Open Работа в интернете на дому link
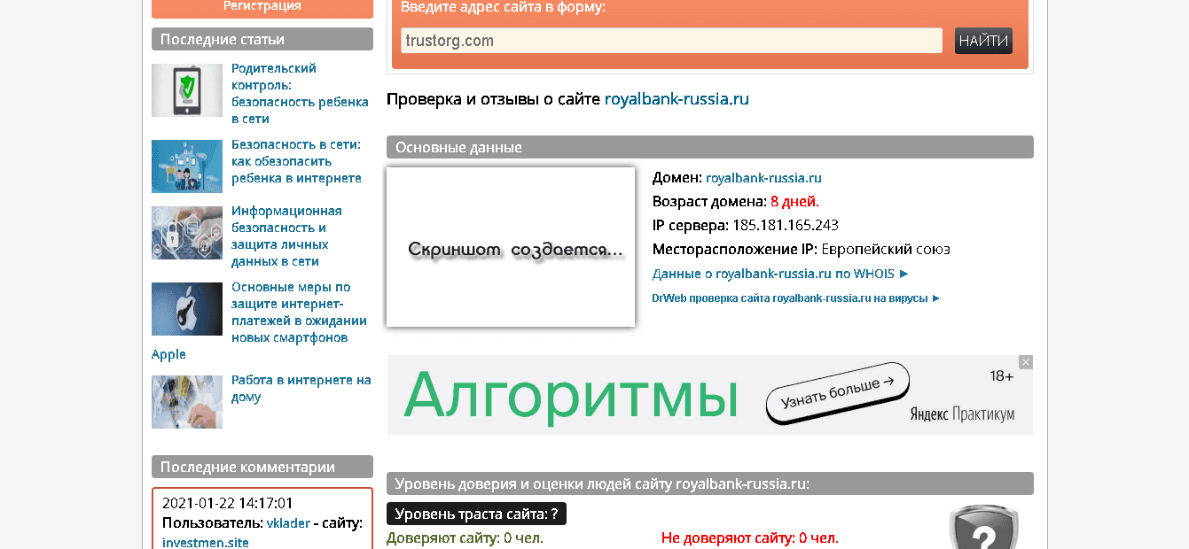Screen dimensions: 1189x549 (x=301, y=388)
